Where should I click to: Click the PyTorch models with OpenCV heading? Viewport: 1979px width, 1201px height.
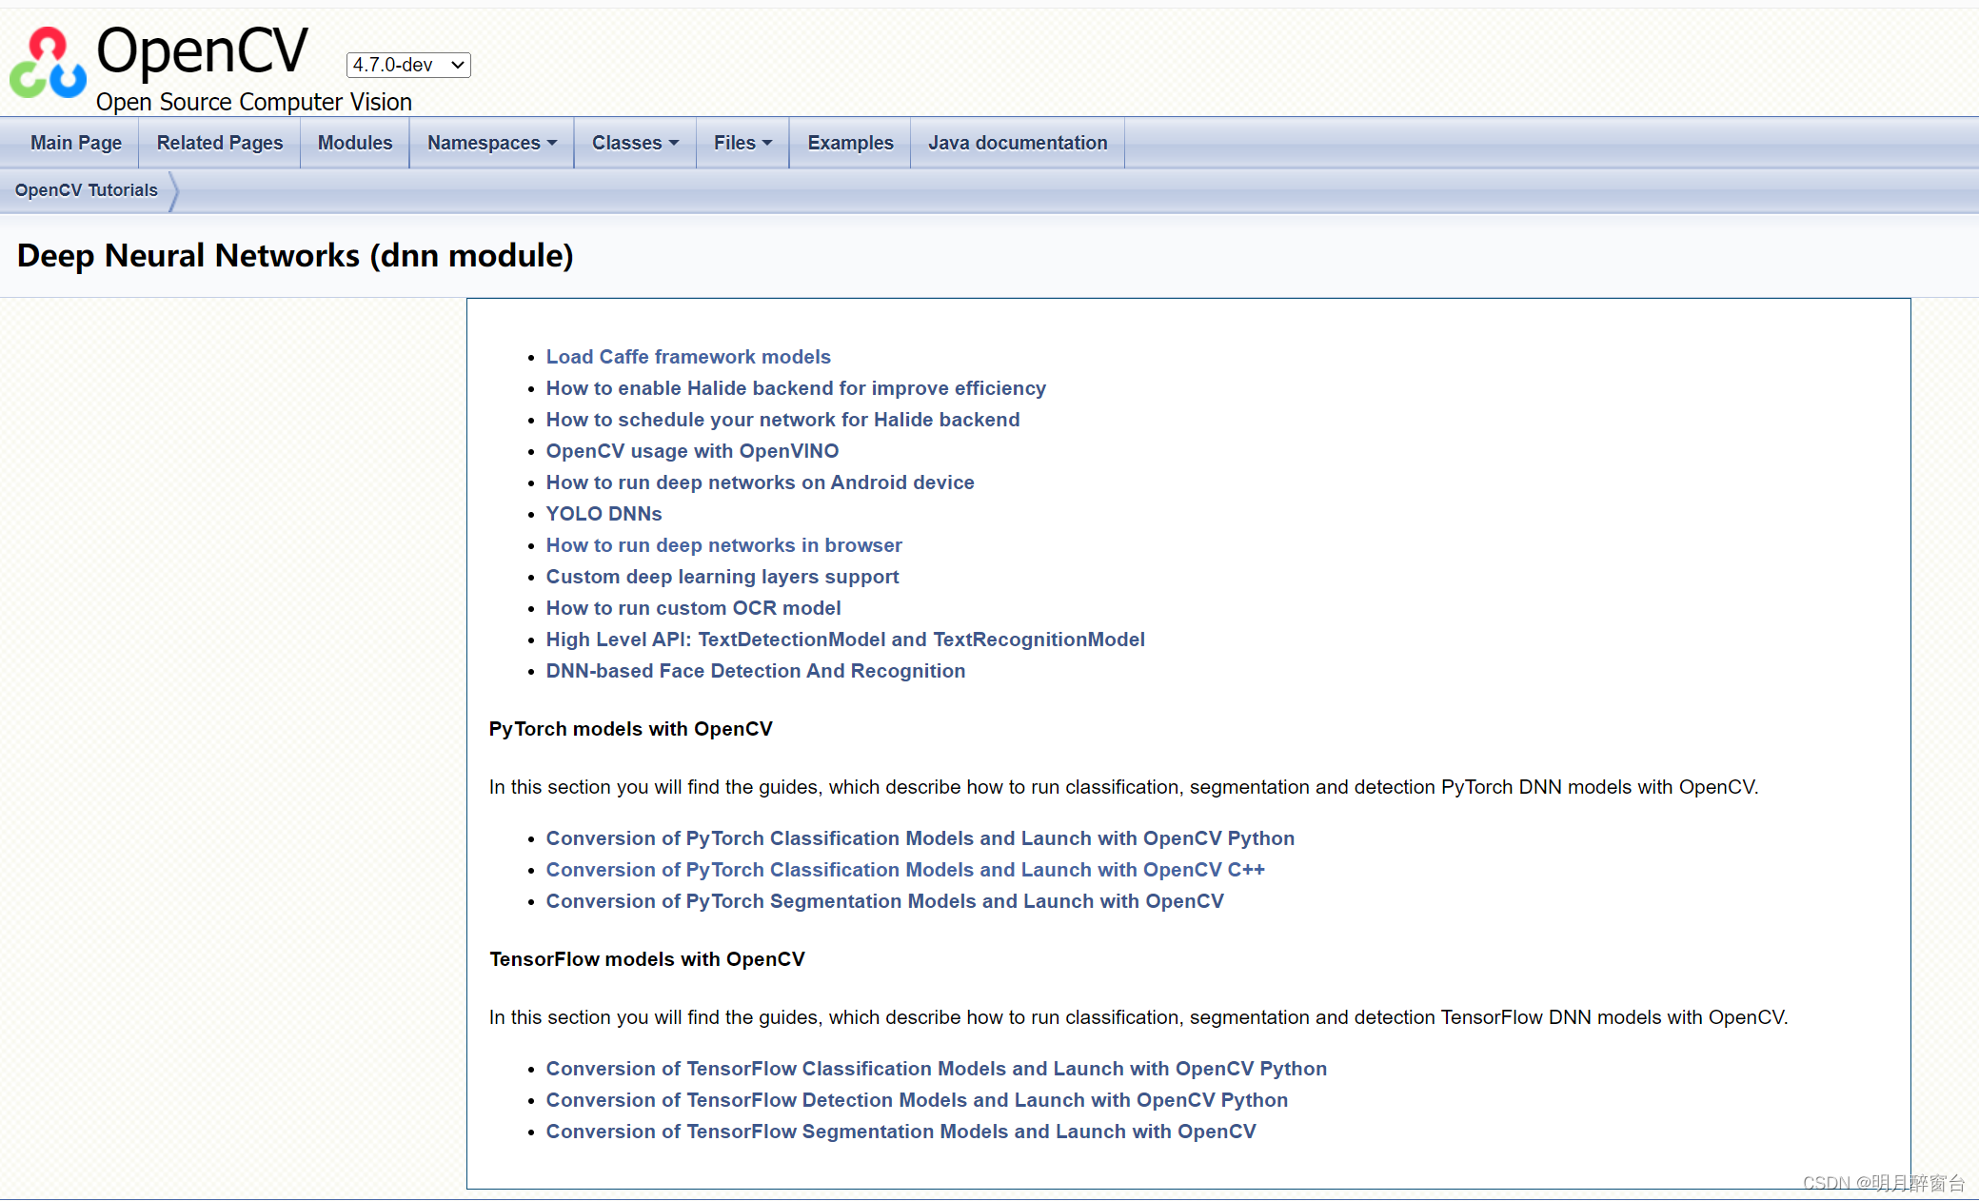click(x=631, y=729)
